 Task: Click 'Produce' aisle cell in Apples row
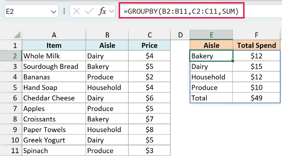pos(107,109)
